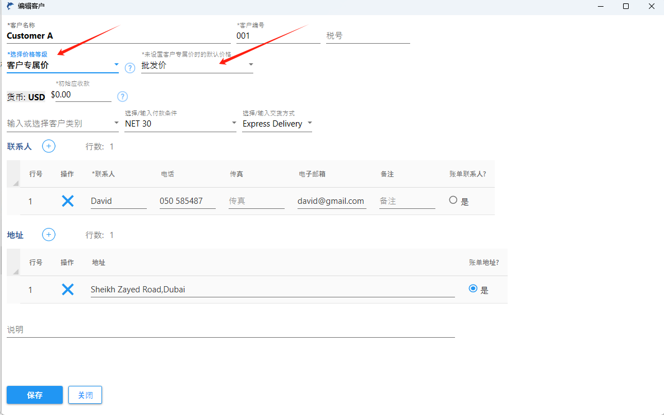Viewport: 664px width, 415px height.
Task: Click the 保存 button
Action: point(35,395)
